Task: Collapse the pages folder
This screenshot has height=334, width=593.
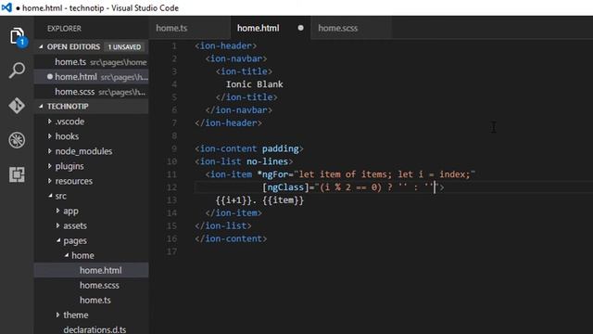Action: point(58,240)
